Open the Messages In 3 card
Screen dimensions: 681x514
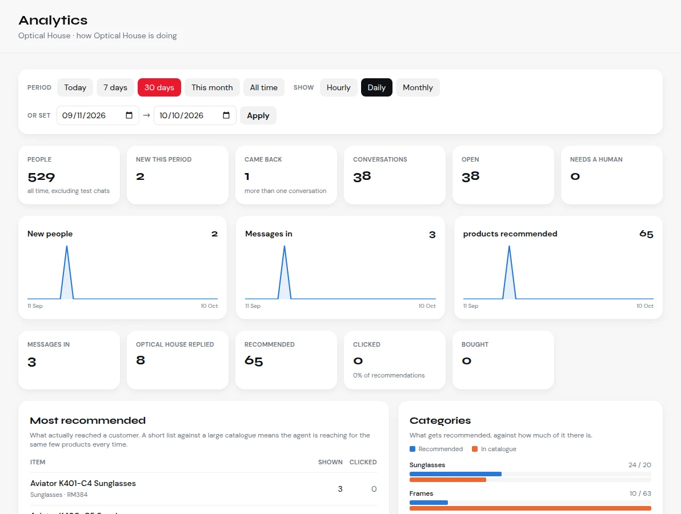click(x=69, y=360)
